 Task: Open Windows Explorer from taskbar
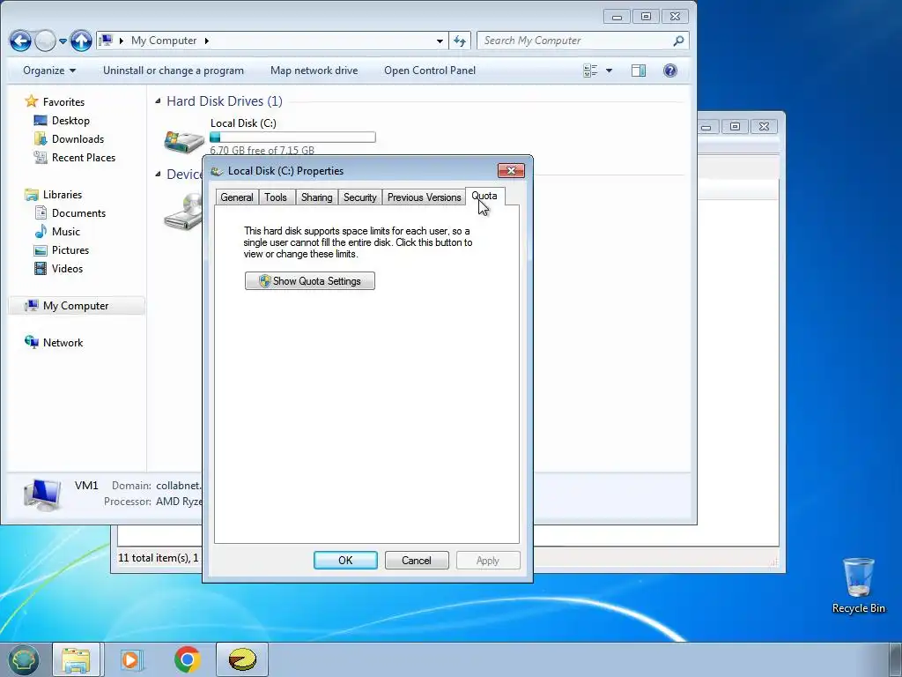[77, 659]
